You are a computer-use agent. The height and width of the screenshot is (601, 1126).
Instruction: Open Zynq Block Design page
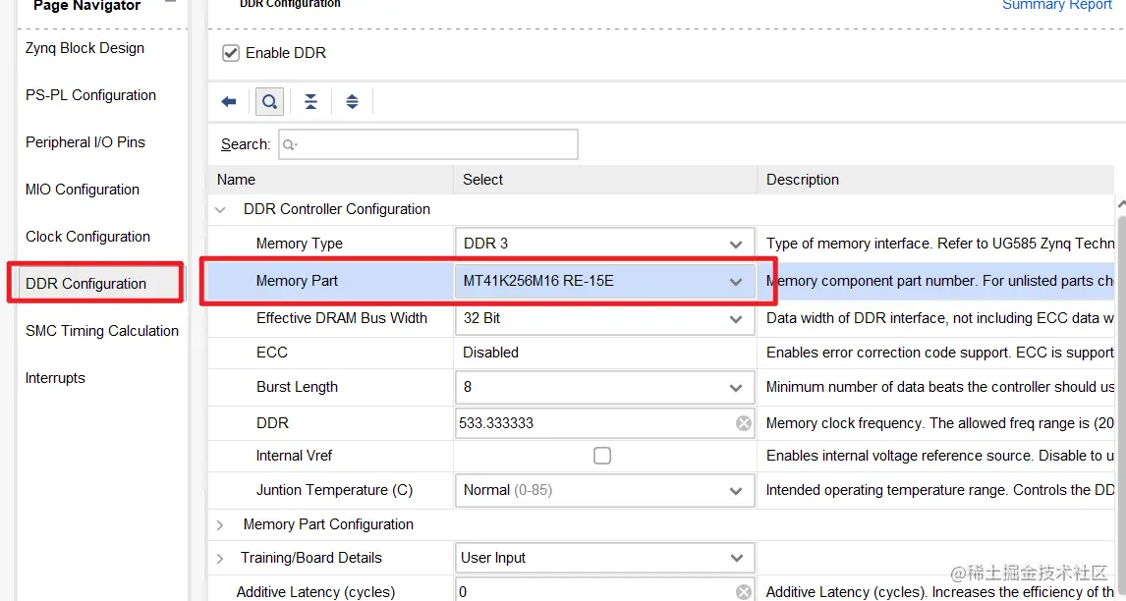coord(84,48)
